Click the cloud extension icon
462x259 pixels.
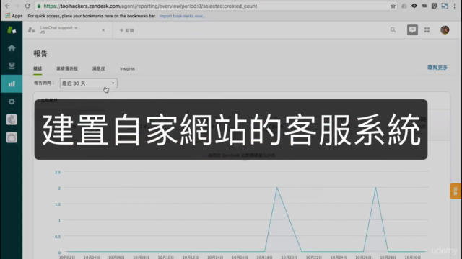pos(404,6)
